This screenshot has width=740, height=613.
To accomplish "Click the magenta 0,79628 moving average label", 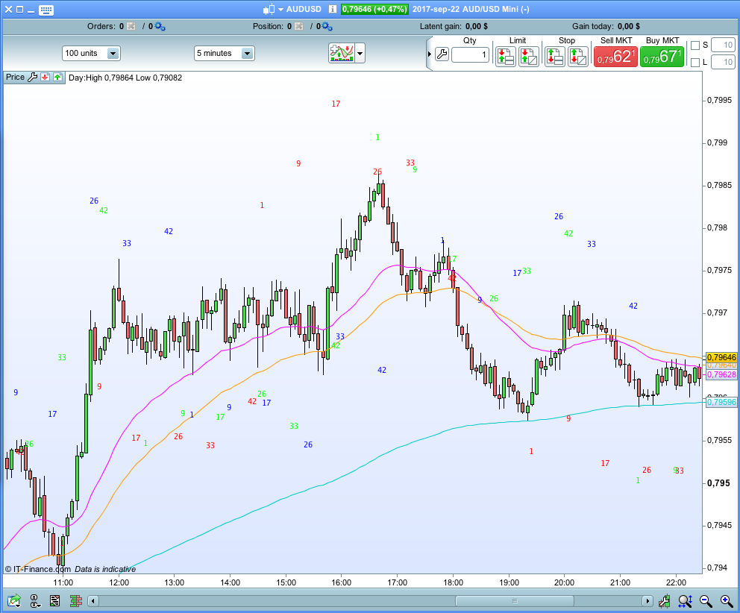I will (x=721, y=374).
